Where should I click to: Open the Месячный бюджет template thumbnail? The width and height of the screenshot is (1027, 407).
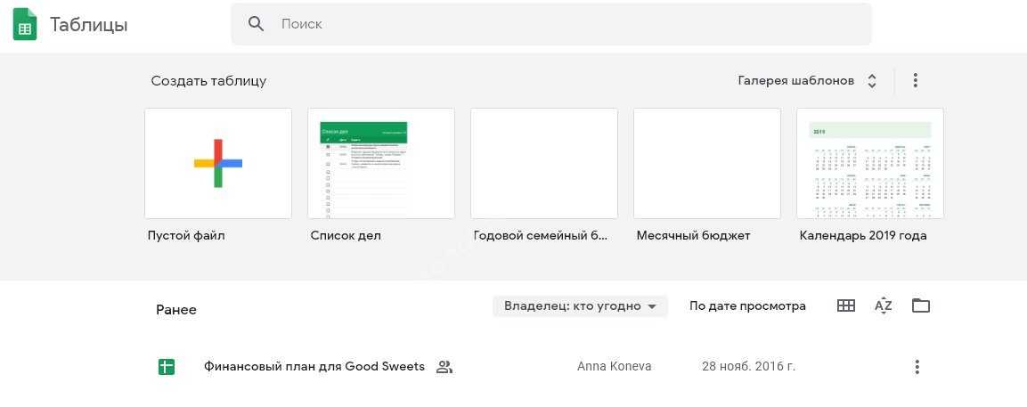tap(707, 163)
